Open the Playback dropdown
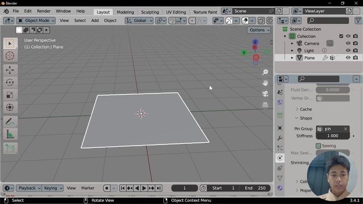The height and width of the screenshot is (204, 363). click(x=29, y=188)
